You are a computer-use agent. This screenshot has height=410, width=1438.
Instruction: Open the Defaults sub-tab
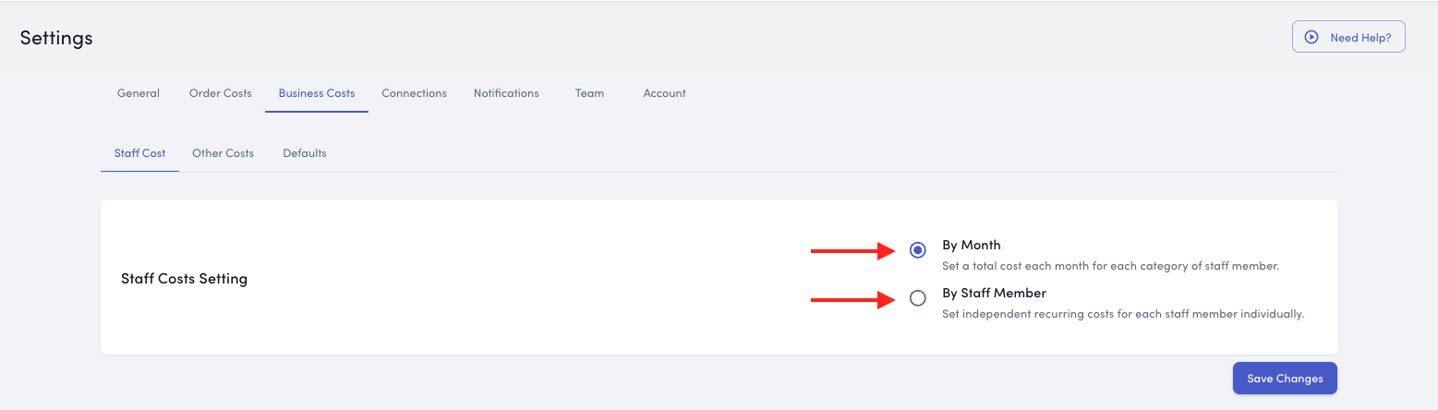[305, 153]
